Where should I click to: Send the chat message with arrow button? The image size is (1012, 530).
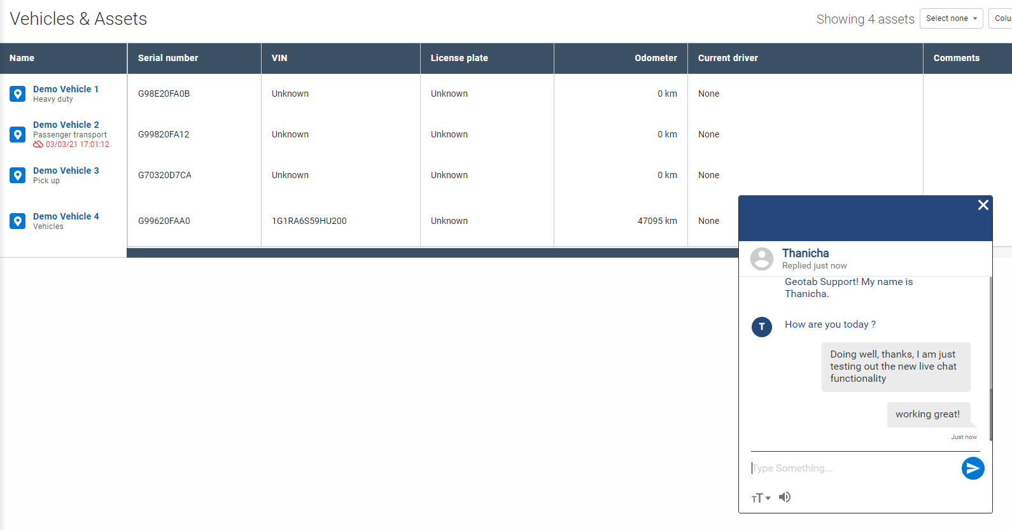pyautogui.click(x=973, y=468)
